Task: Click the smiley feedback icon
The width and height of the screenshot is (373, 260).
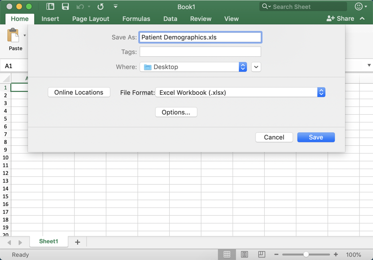Action: [359, 7]
